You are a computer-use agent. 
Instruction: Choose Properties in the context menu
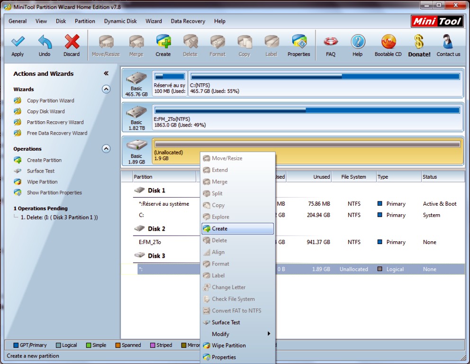pos(238,357)
